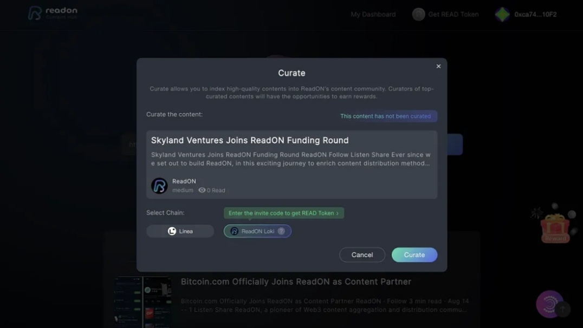Click the ReadON logo in the header
Image resolution: width=583 pixels, height=328 pixels.
53,13
